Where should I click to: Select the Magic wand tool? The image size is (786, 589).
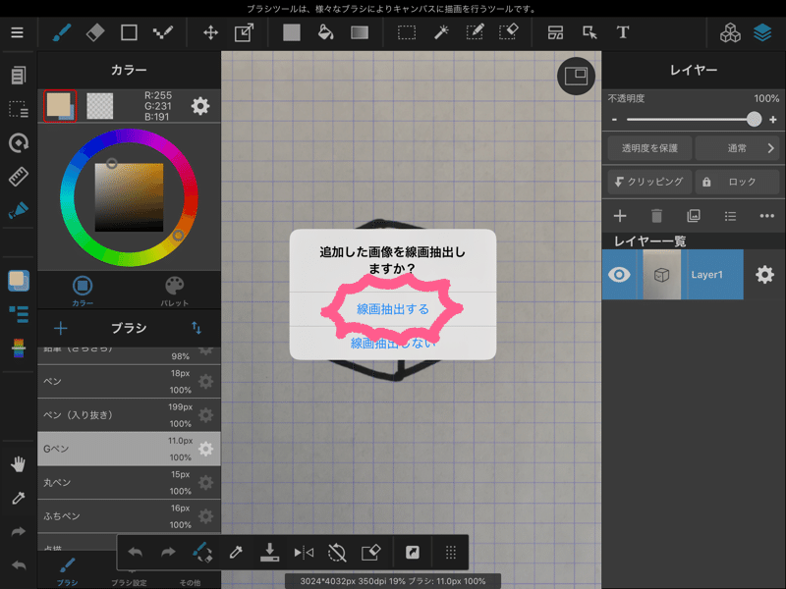[441, 33]
